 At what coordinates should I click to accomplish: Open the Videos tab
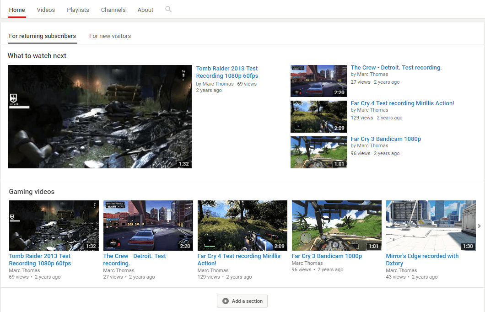pyautogui.click(x=46, y=10)
